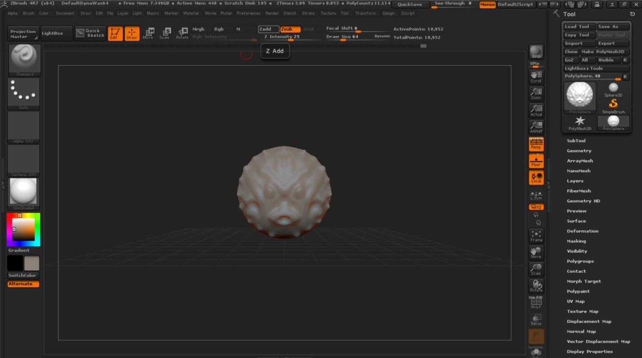This screenshot has height=358, width=642.
Task: Switch sculpting from Zsub to Zadd
Action: (x=268, y=28)
